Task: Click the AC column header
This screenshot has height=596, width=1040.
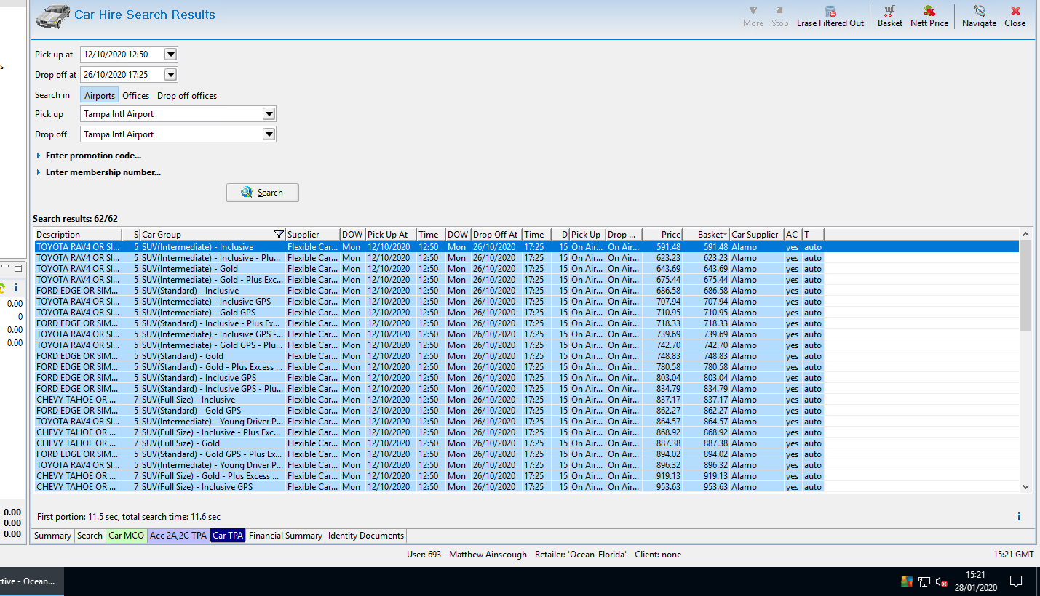Action: click(x=793, y=234)
